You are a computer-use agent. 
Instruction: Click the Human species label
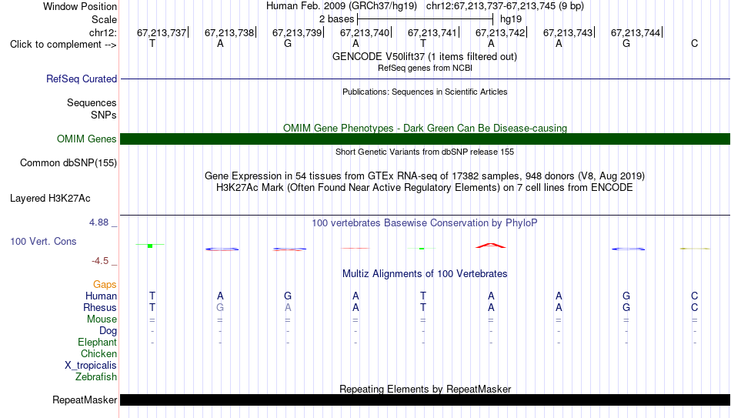pos(101,296)
